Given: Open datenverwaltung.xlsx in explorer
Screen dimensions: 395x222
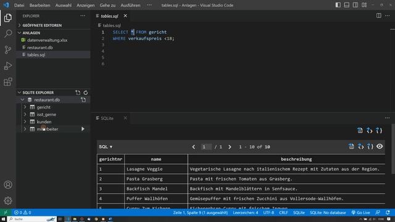Looking at the screenshot, I should click(x=47, y=40).
